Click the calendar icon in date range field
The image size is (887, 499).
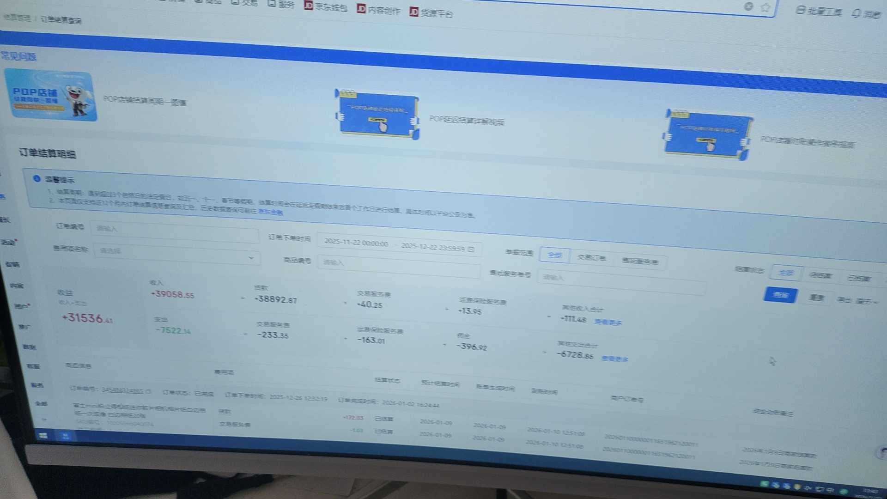pyautogui.click(x=471, y=249)
